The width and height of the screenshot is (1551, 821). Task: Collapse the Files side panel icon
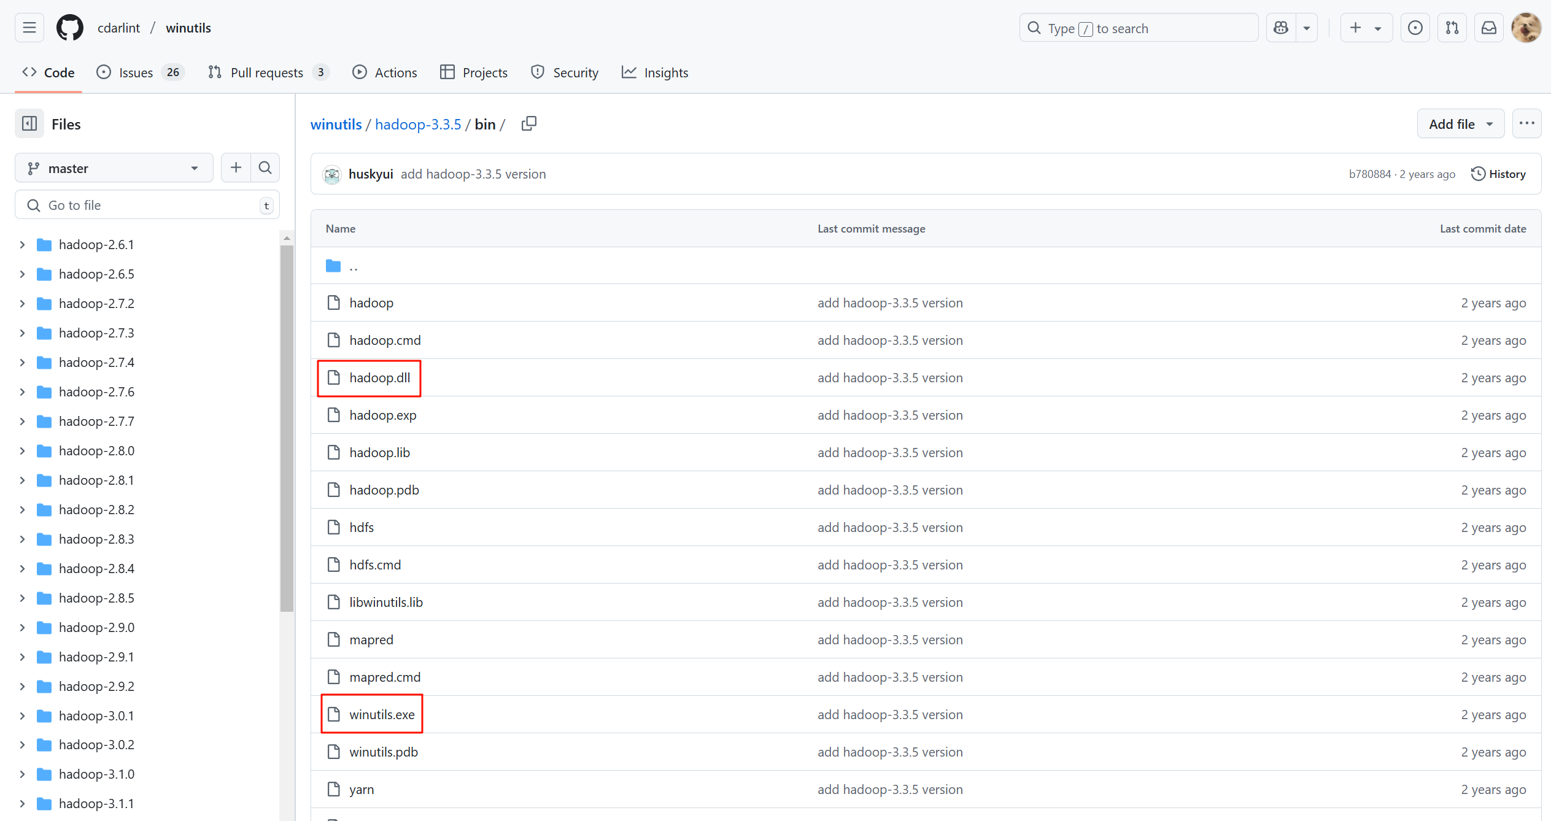point(29,124)
